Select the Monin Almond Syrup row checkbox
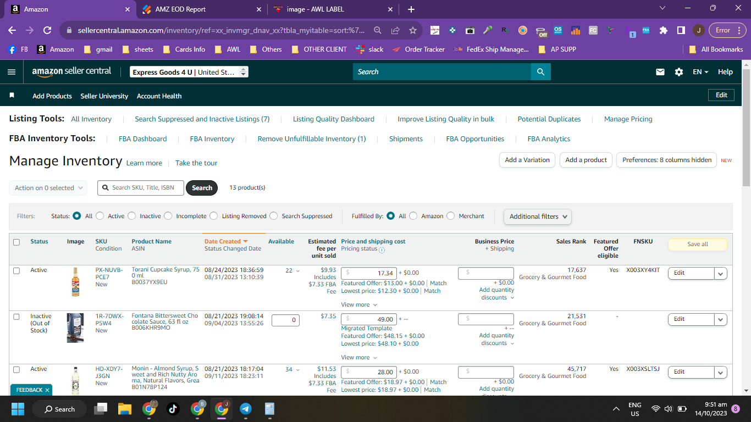This screenshot has height=422, width=751. (x=16, y=370)
